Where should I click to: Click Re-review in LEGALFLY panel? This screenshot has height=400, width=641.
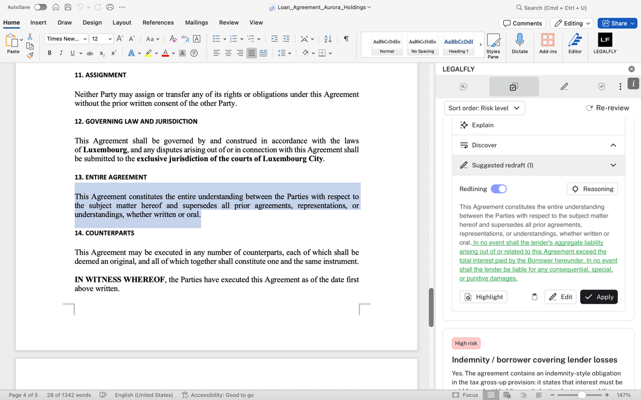click(x=607, y=108)
